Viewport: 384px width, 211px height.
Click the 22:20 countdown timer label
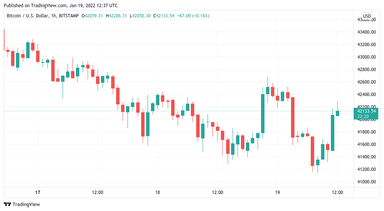[x=363, y=116]
